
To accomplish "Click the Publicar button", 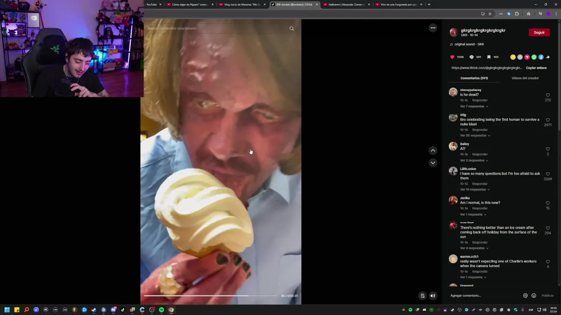I will [547, 295].
